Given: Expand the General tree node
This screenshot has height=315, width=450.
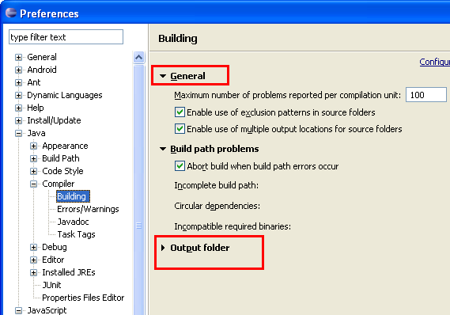Looking at the screenshot, I should pyautogui.click(x=19, y=57).
